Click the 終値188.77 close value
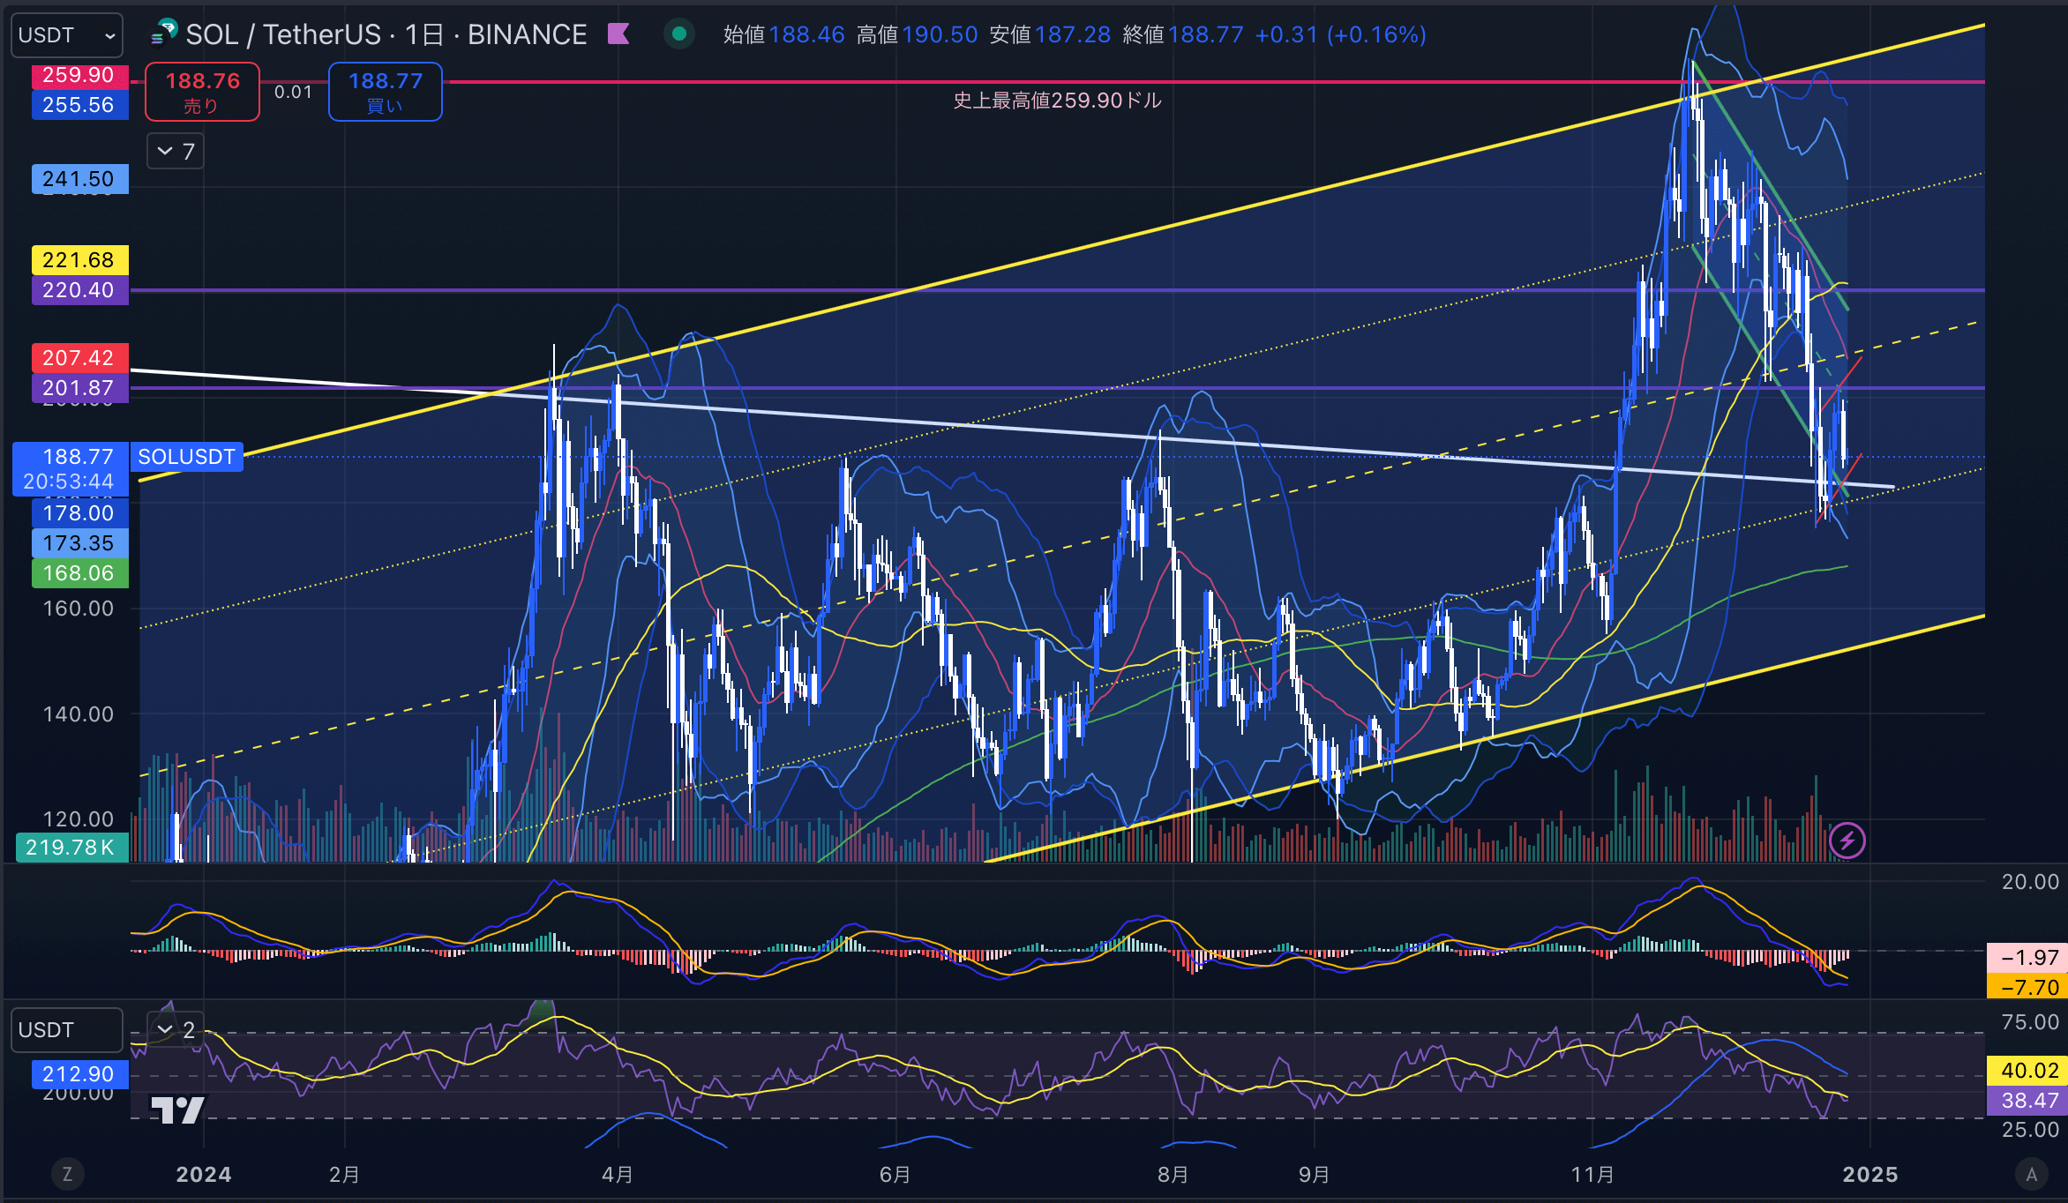Viewport: 2068px width, 1203px height. click(x=1183, y=34)
